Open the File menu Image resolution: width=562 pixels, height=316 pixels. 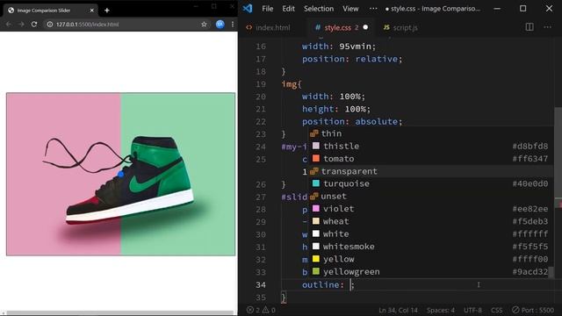point(267,9)
